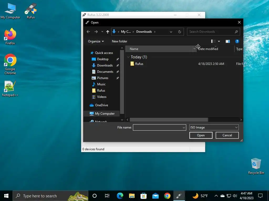Open Microsoft Store from taskbar
The image size is (269, 201).
(x=144, y=196)
